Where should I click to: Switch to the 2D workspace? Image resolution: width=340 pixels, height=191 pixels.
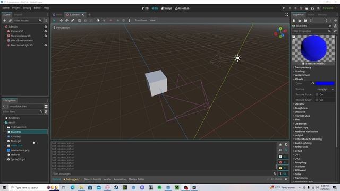(145, 8)
